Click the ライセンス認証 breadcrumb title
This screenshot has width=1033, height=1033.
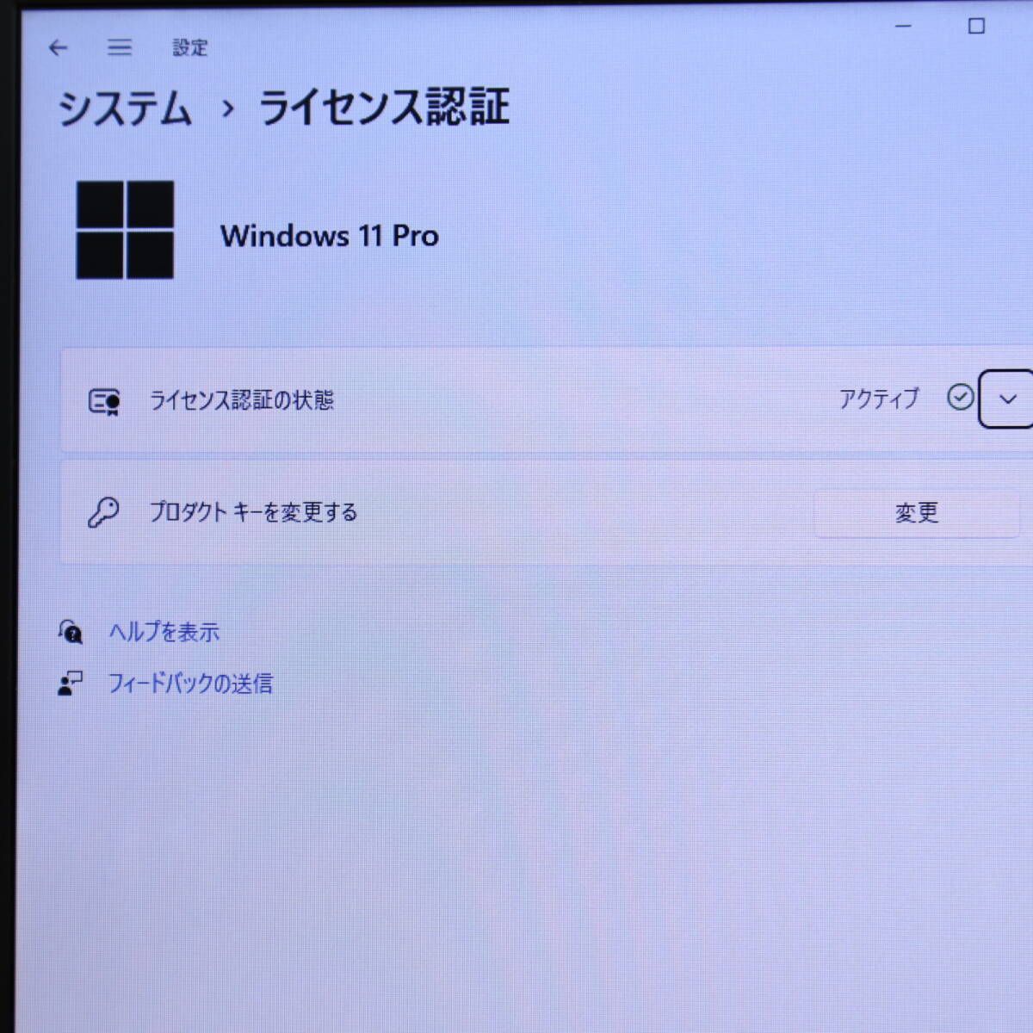(x=384, y=108)
